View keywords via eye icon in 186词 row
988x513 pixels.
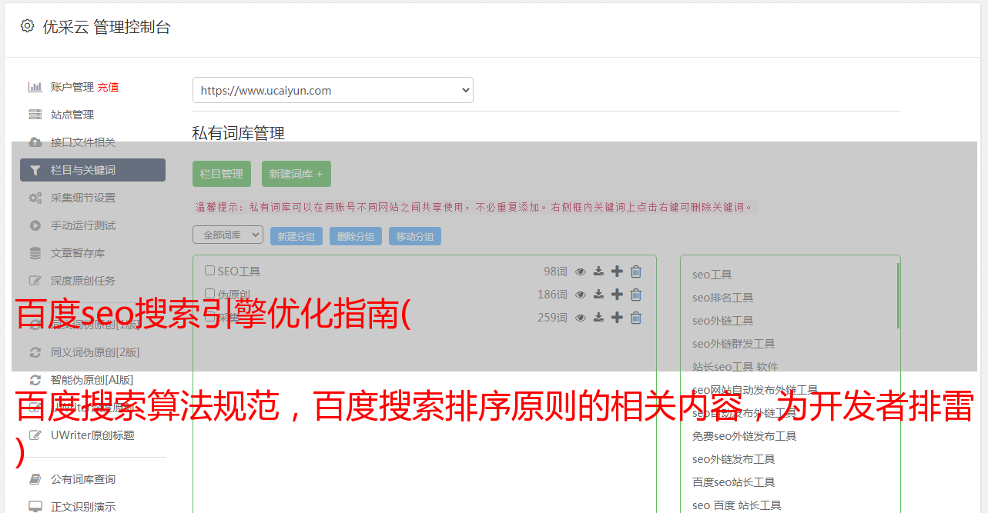[581, 295]
